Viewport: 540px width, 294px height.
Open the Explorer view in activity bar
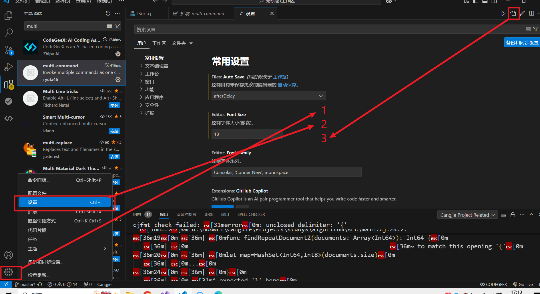click(9, 15)
